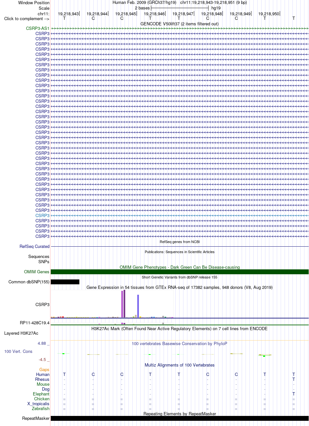Click the -4.5 conservation lower limit value
Screen dimensions: 309x426
(44, 360)
